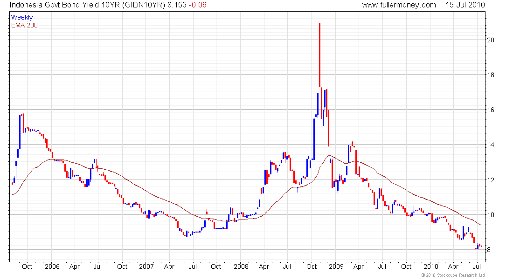Click the tall red spike candle near 21
Image resolution: width=513 pixels, height=279 pixels.
(319, 55)
